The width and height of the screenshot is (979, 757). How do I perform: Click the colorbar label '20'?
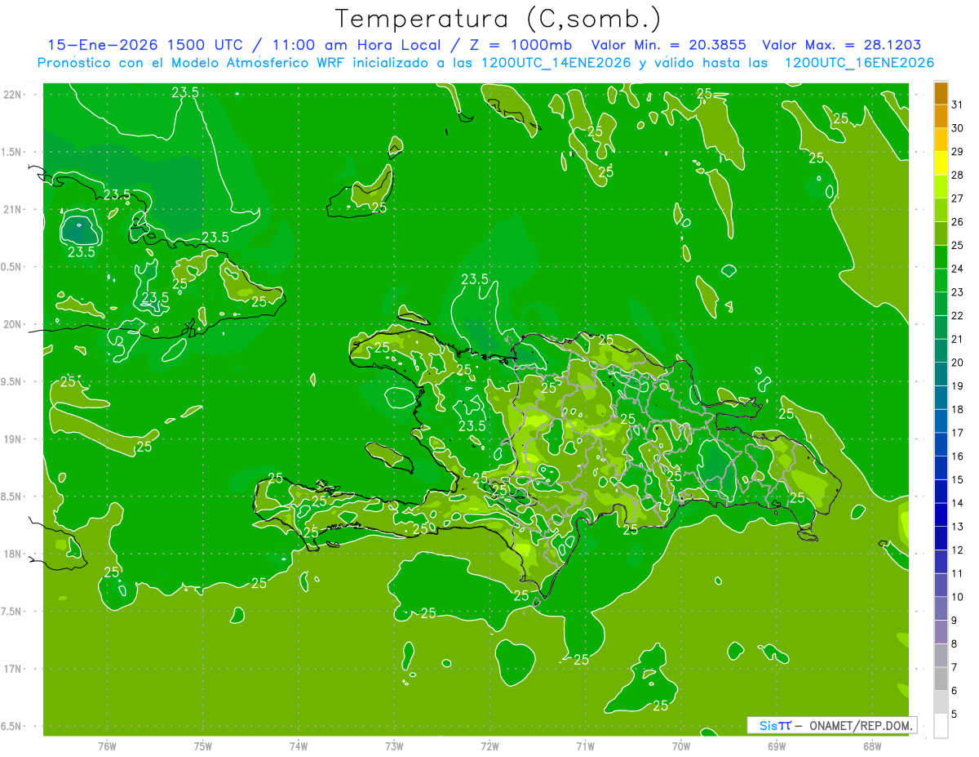pos(958,363)
